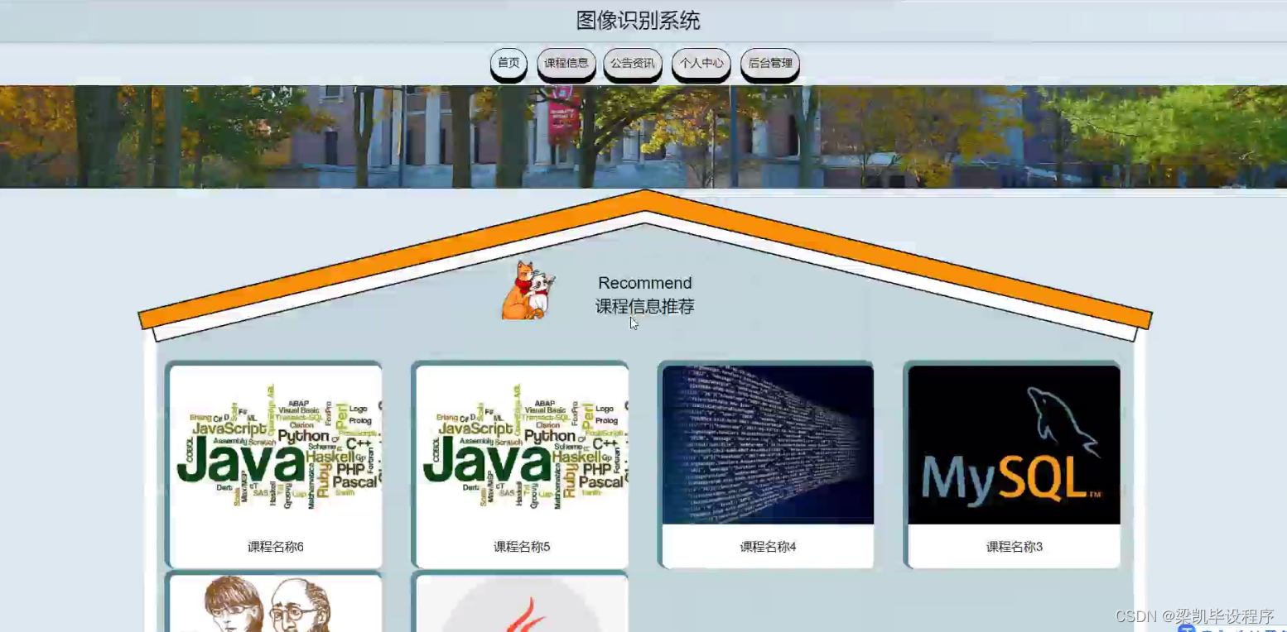
Task: Click the 课程名称6 title link
Action: [273, 547]
